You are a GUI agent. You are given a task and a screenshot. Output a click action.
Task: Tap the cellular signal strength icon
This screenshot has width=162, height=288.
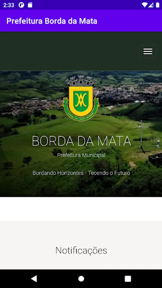[151, 5]
